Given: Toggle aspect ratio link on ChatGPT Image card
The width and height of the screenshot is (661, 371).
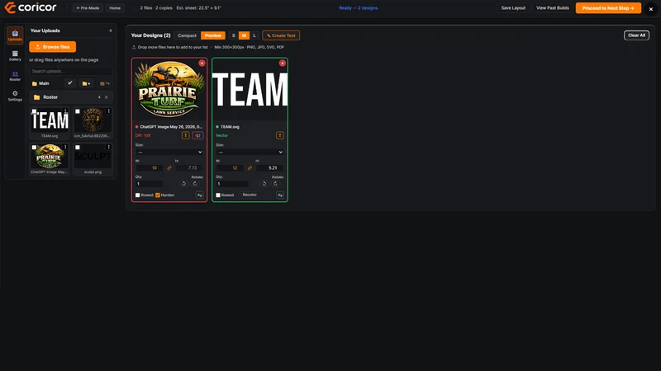Looking at the screenshot, I should [x=169, y=168].
